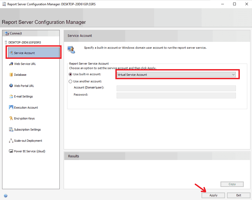This screenshot has width=252, height=200.
Task: Choose the 'Use another account' radio option
Action: [x=71, y=82]
